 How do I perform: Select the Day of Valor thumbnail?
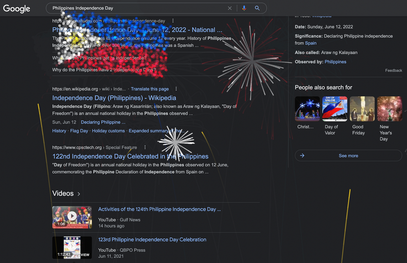point(335,109)
